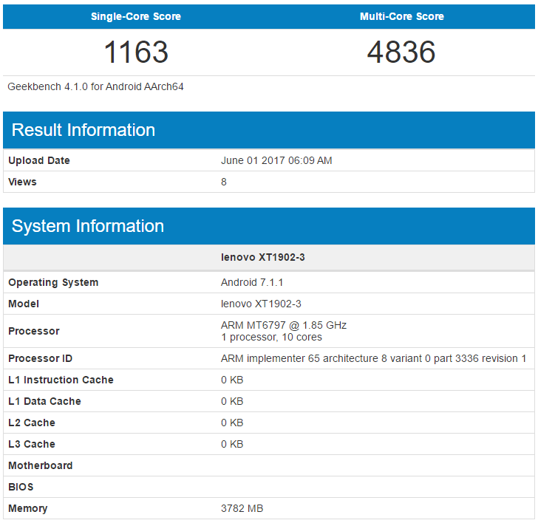This screenshot has height=523, width=538.
Task: Select the L1 Instruction Cache 0 KB value
Action: tap(232, 380)
